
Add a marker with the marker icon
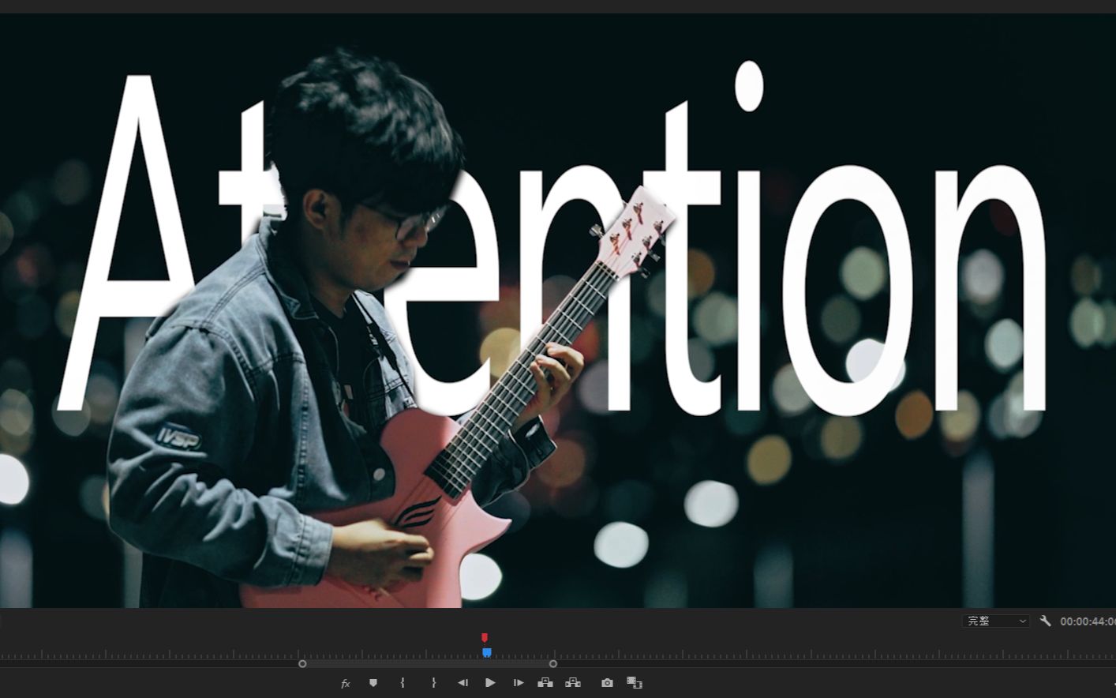373,683
